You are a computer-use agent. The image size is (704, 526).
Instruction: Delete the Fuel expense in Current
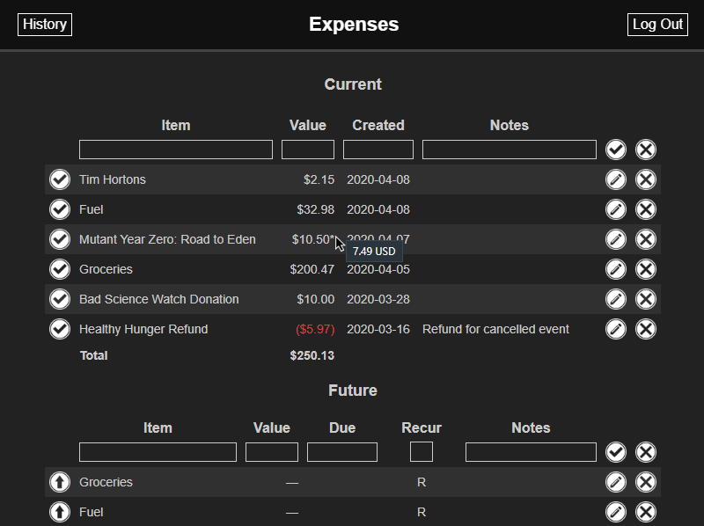click(x=646, y=209)
